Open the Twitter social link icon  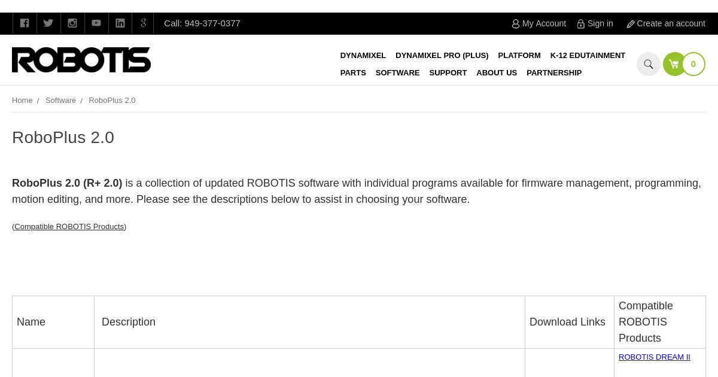tap(48, 23)
